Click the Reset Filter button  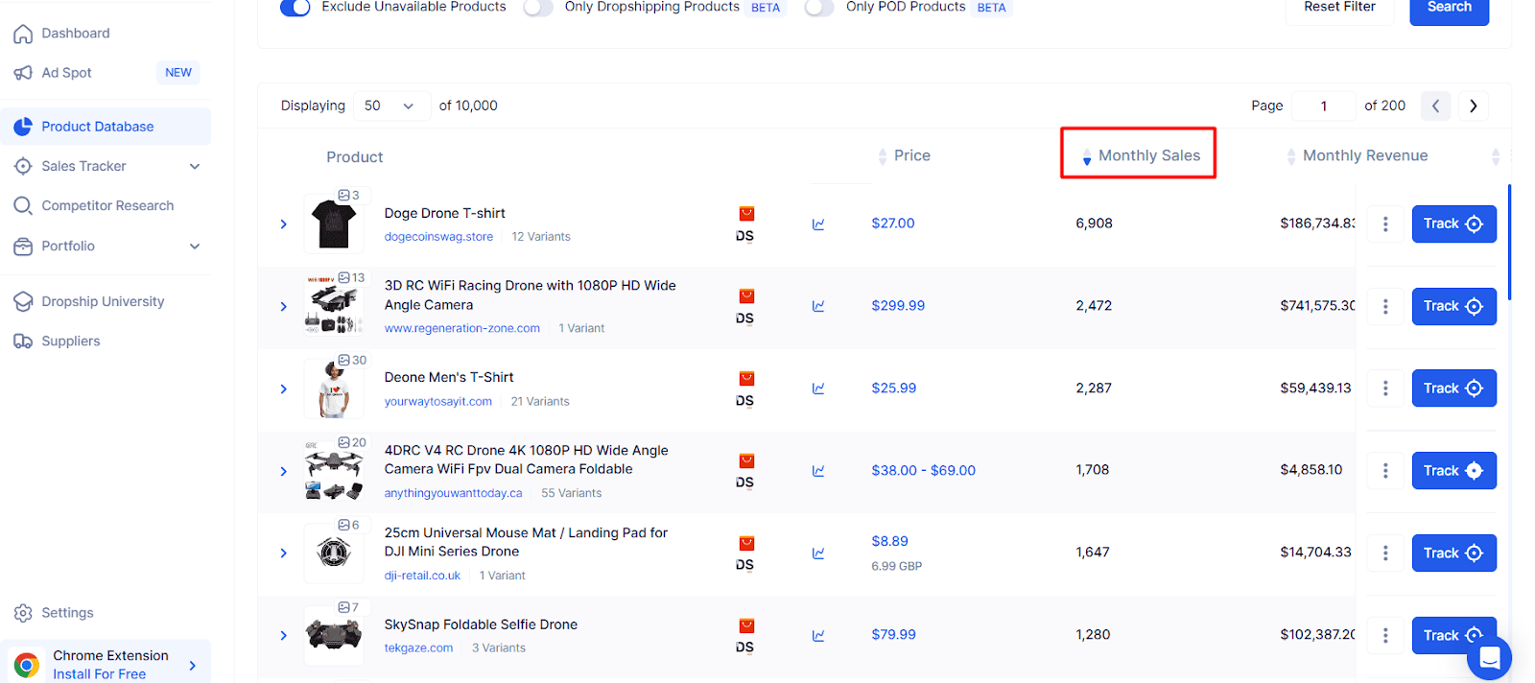(x=1339, y=10)
